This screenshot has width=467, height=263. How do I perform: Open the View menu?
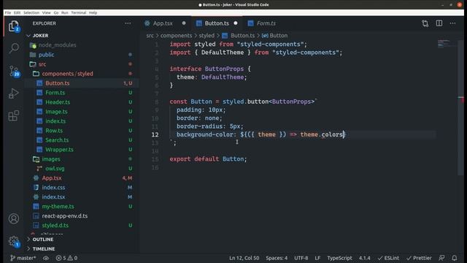[47, 12]
